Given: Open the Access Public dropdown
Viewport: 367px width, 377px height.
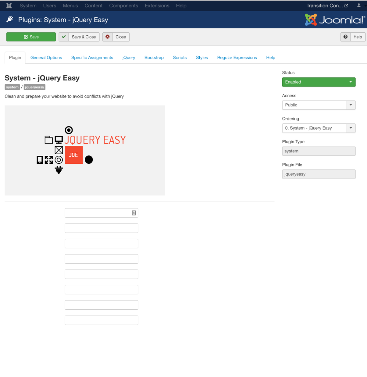Looking at the screenshot, I should pyautogui.click(x=318, y=105).
